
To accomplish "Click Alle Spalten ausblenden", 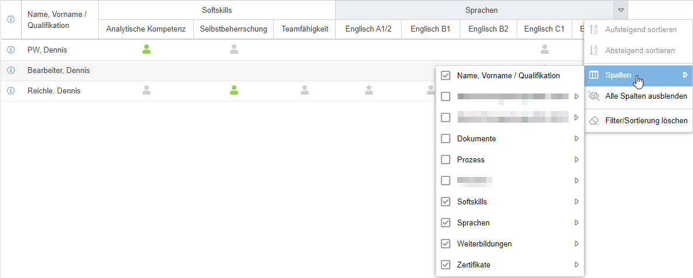I will point(646,96).
